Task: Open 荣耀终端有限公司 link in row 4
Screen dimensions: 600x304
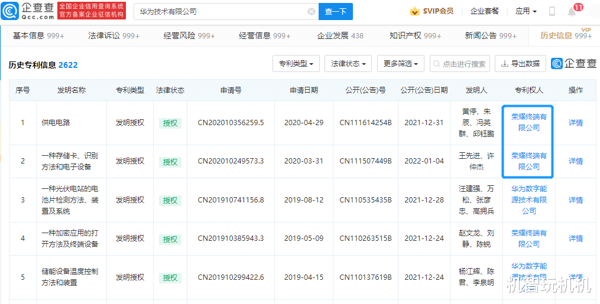Action: (x=529, y=238)
